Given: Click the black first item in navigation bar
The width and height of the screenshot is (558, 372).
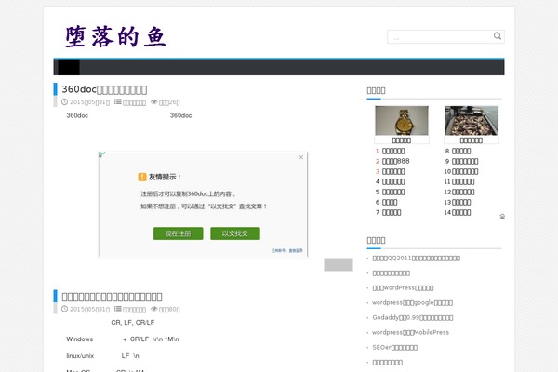Looking at the screenshot, I should coord(68,67).
